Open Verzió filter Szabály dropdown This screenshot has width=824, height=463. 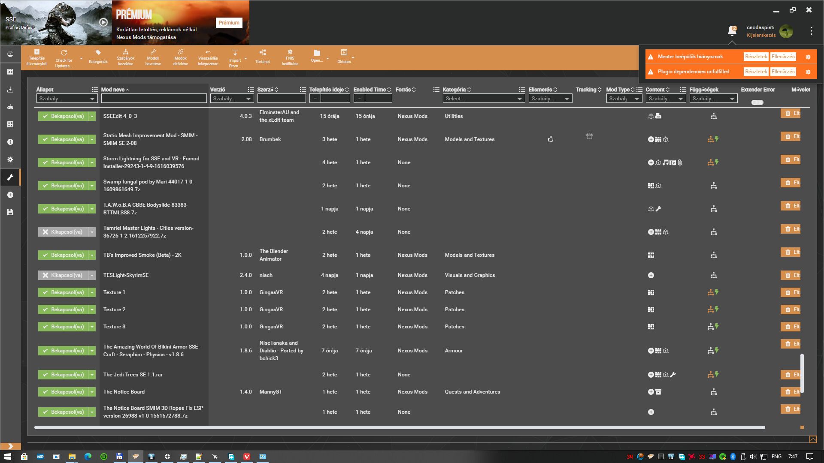[x=232, y=99]
